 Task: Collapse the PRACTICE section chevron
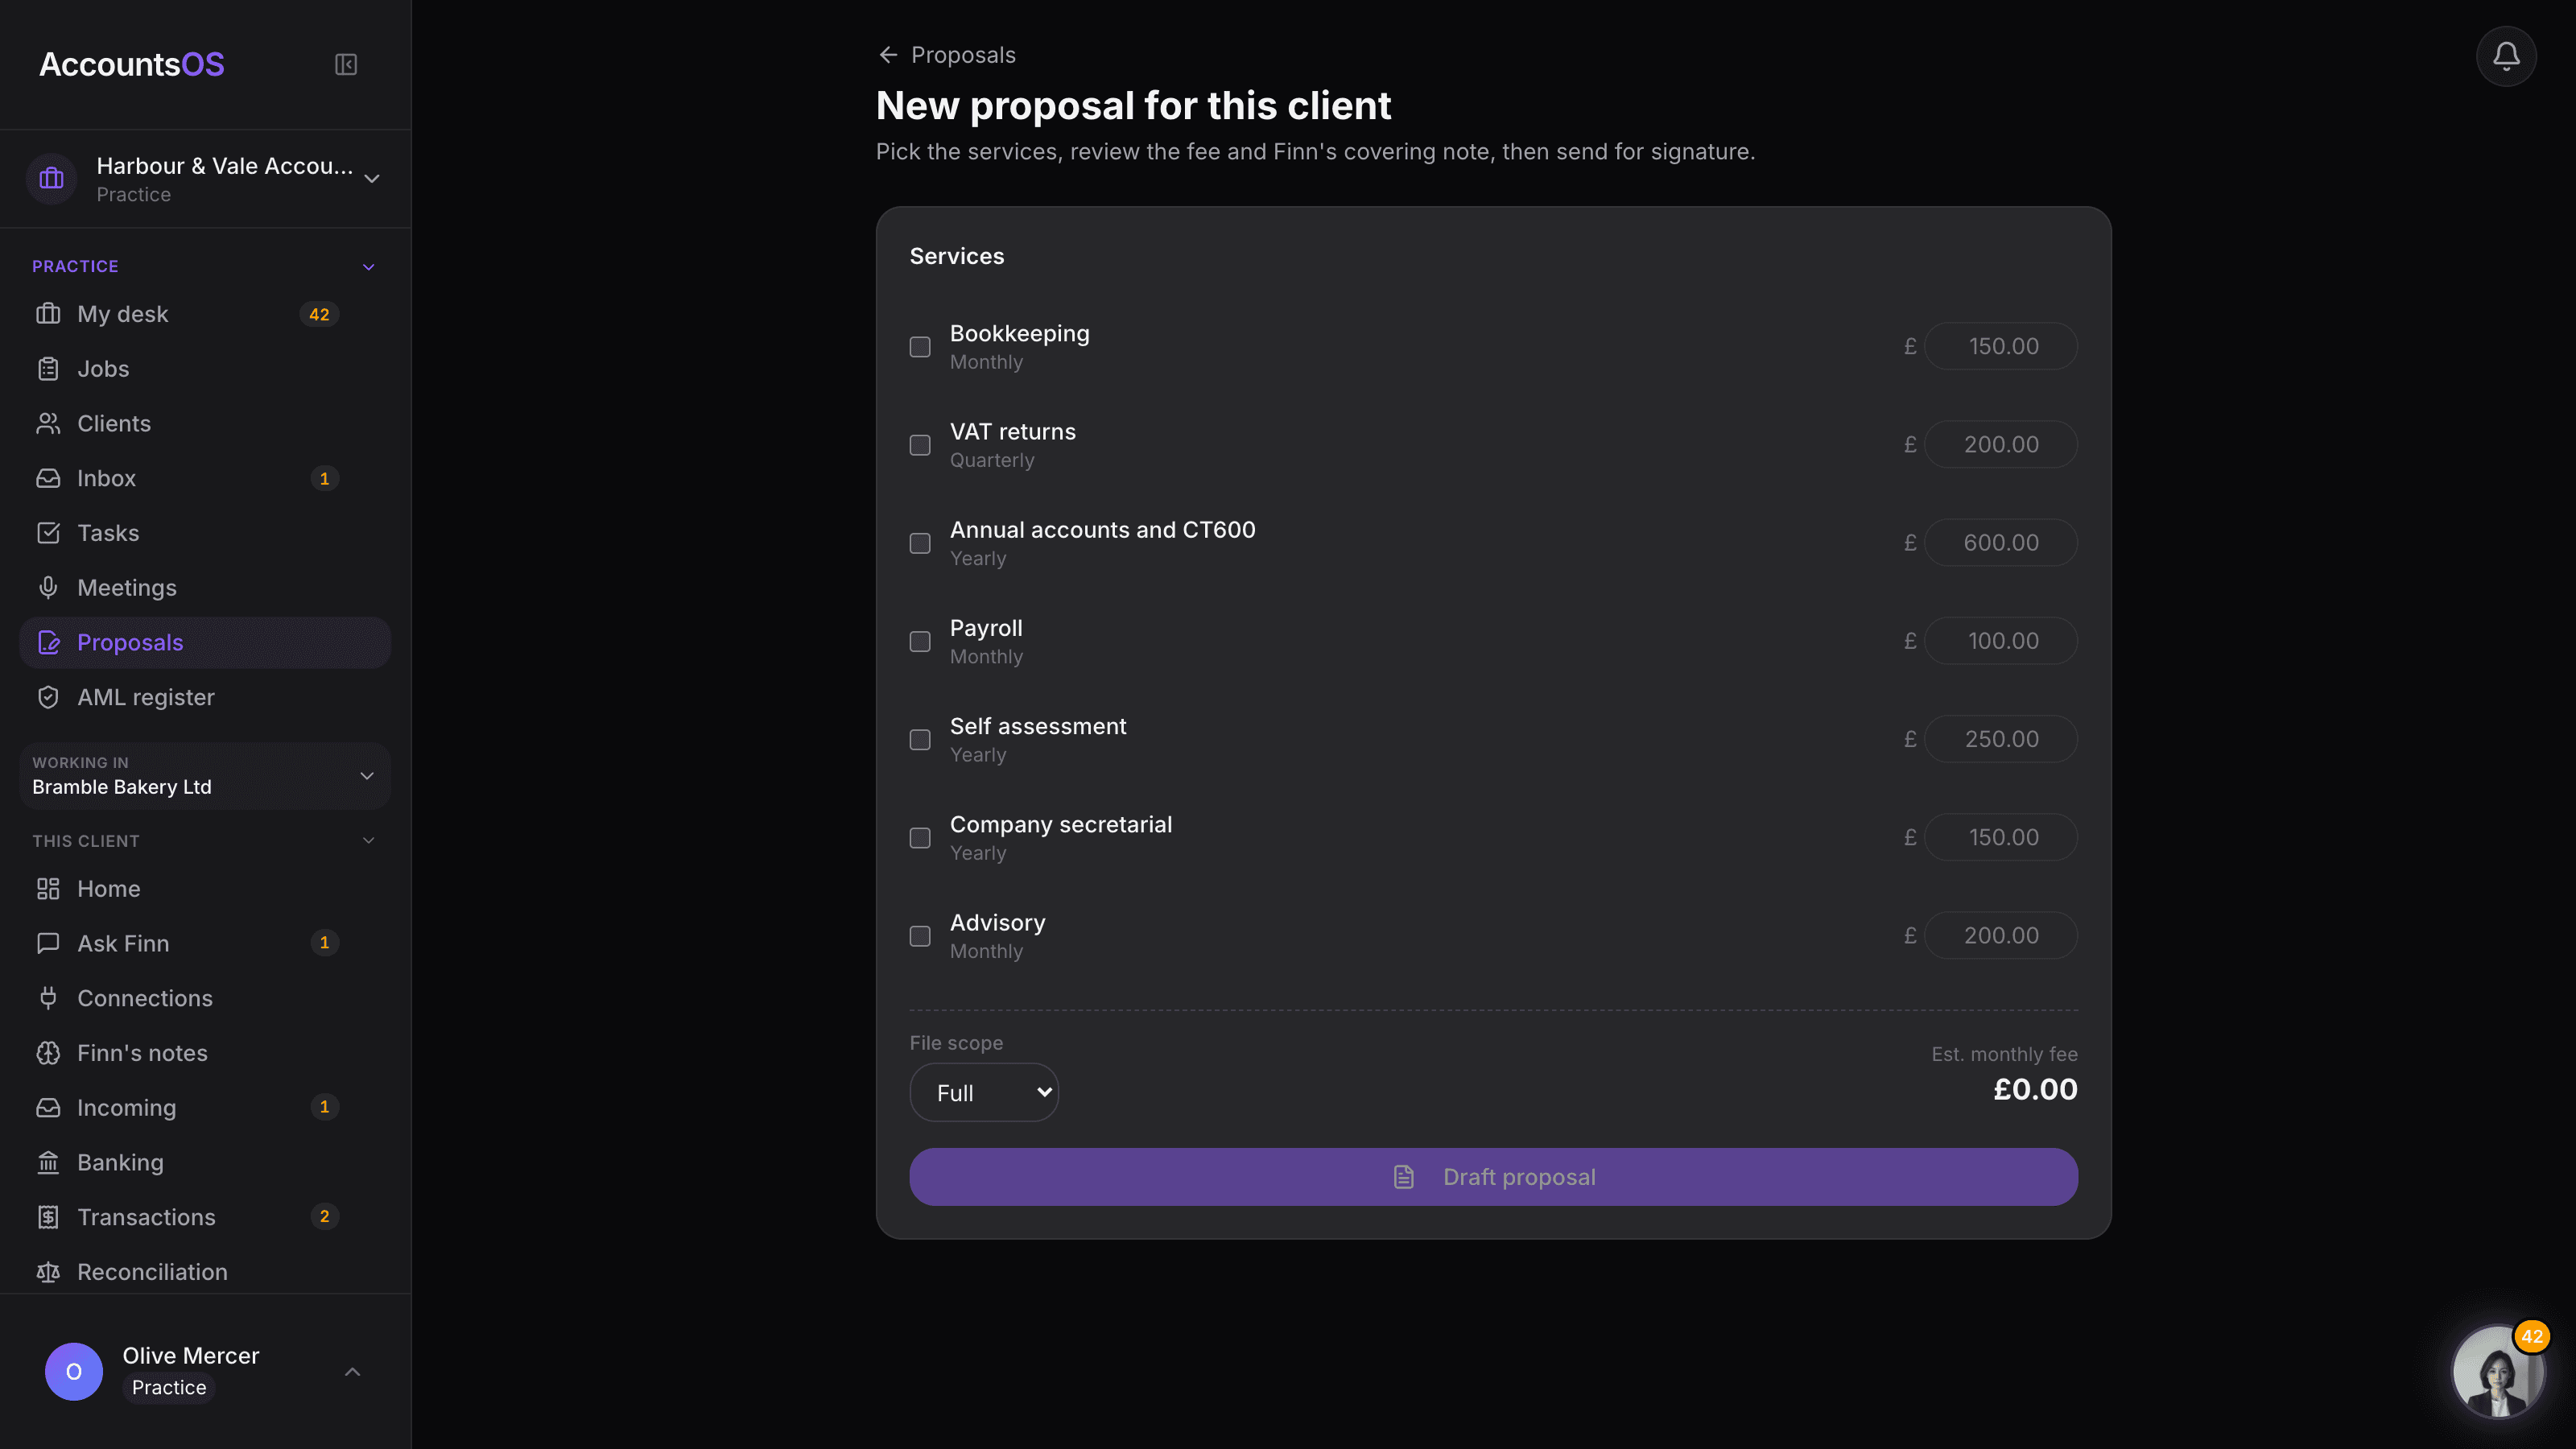pyautogui.click(x=368, y=267)
